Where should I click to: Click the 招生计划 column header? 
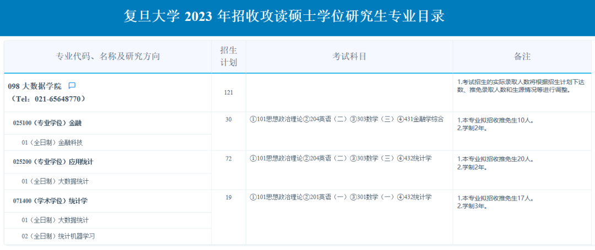228,57
